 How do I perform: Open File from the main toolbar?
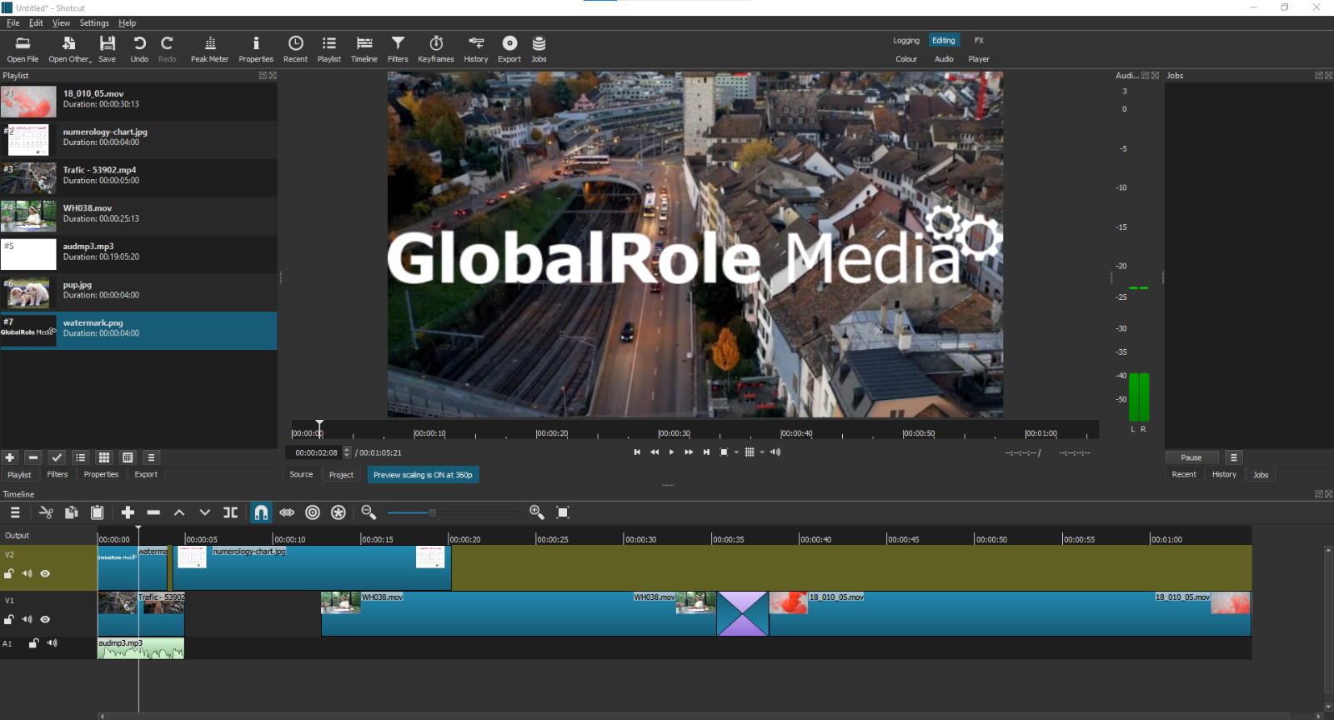23,49
